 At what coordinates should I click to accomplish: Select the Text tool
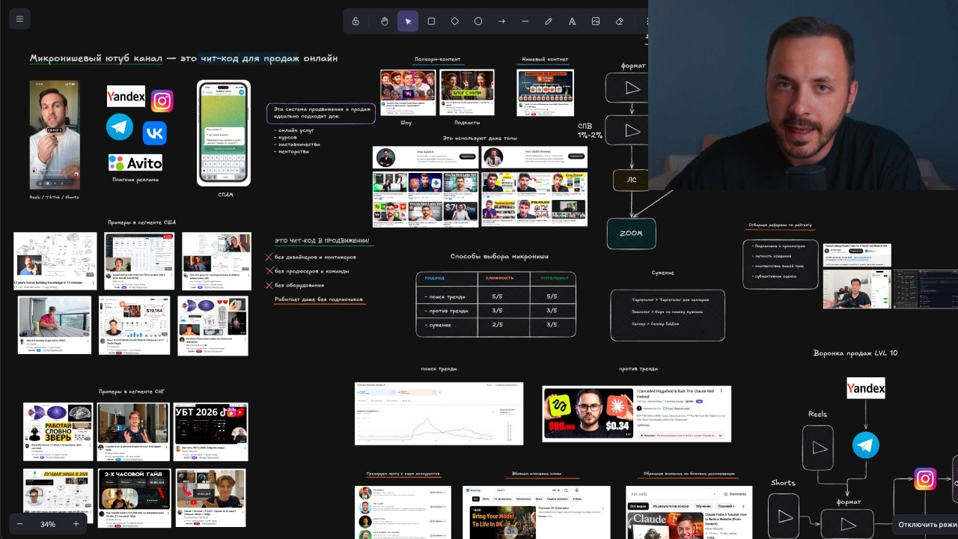572,21
